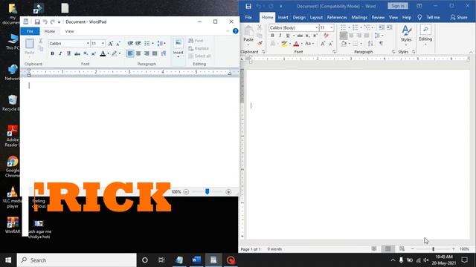
Task: Click Replace in WordPad's Editing group
Action: 199,48
